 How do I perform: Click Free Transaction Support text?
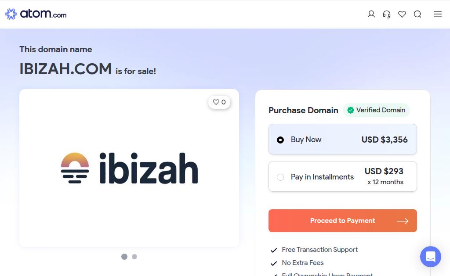pyautogui.click(x=319, y=250)
